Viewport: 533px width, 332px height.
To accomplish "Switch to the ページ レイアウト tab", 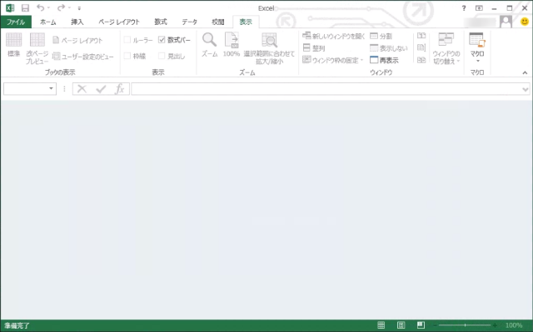I will click(x=119, y=22).
